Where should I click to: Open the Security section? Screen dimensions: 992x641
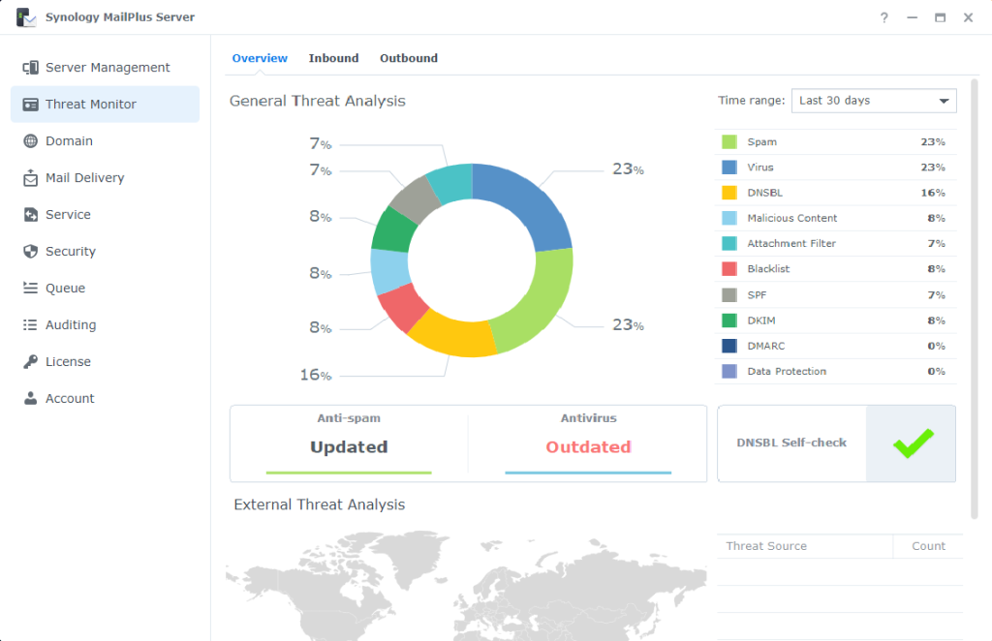pos(105,251)
